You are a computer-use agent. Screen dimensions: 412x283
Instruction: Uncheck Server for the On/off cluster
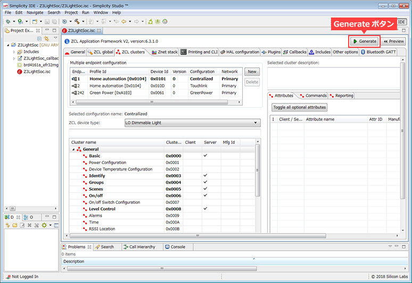click(205, 195)
